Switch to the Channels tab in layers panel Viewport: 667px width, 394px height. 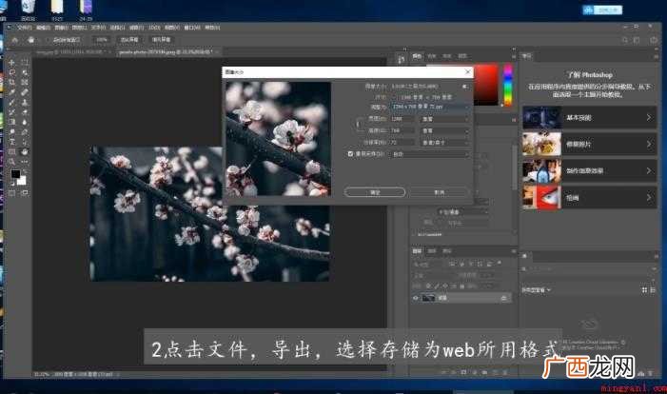pyautogui.click(x=432, y=251)
